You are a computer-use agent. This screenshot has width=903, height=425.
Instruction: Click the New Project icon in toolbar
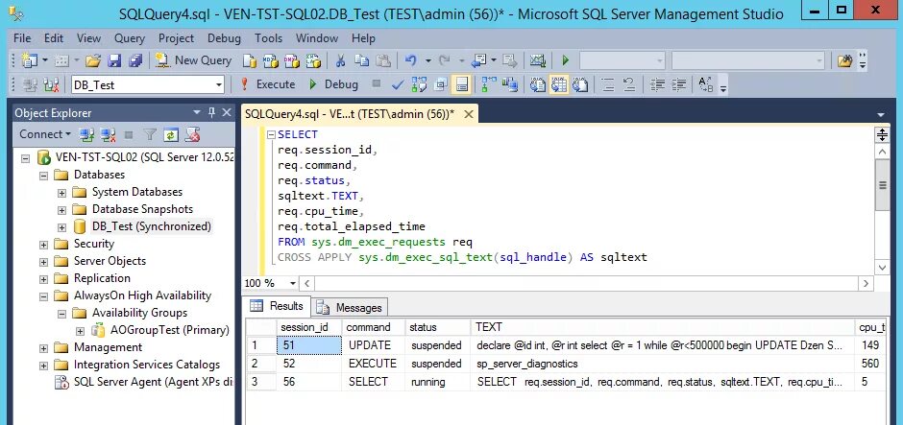(x=29, y=60)
